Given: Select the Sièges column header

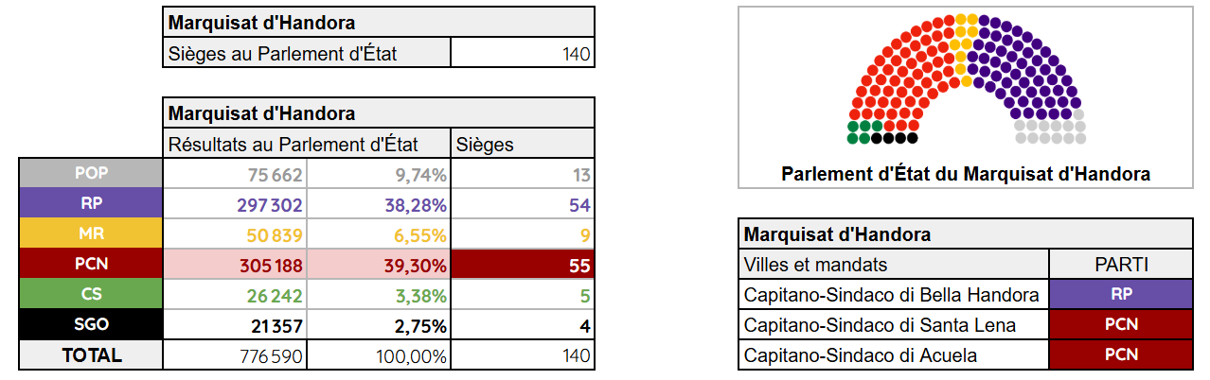Looking at the screenshot, I should coord(523,144).
